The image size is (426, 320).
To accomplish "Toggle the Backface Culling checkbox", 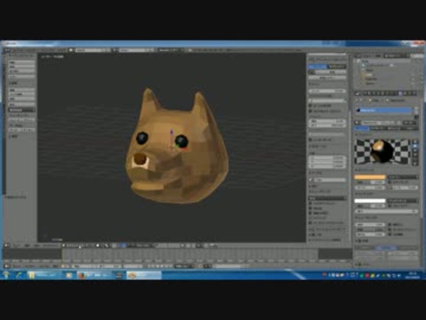I will tap(311, 213).
